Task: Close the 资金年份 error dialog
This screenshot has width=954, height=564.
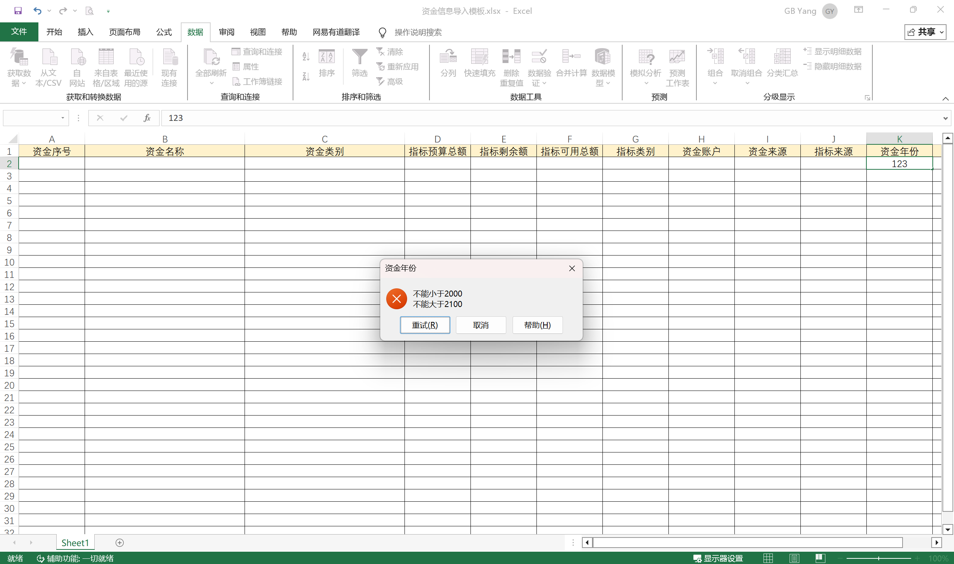Action: 572,268
